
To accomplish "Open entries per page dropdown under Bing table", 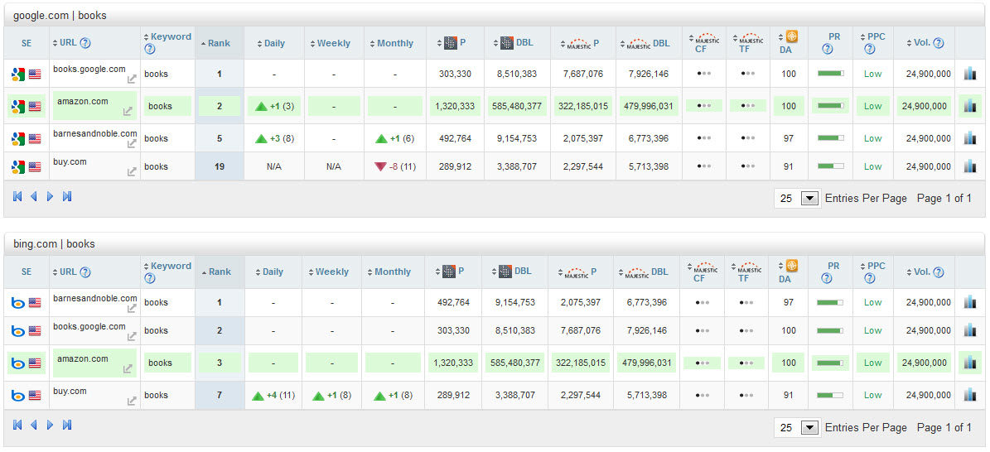I will pyautogui.click(x=810, y=428).
